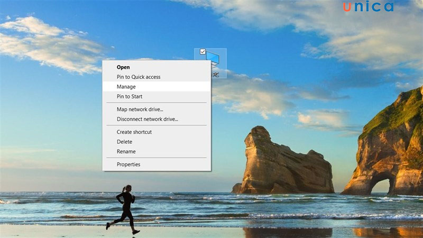423x238 pixels.
Task: Select Create shortcut entry
Action: point(157,132)
